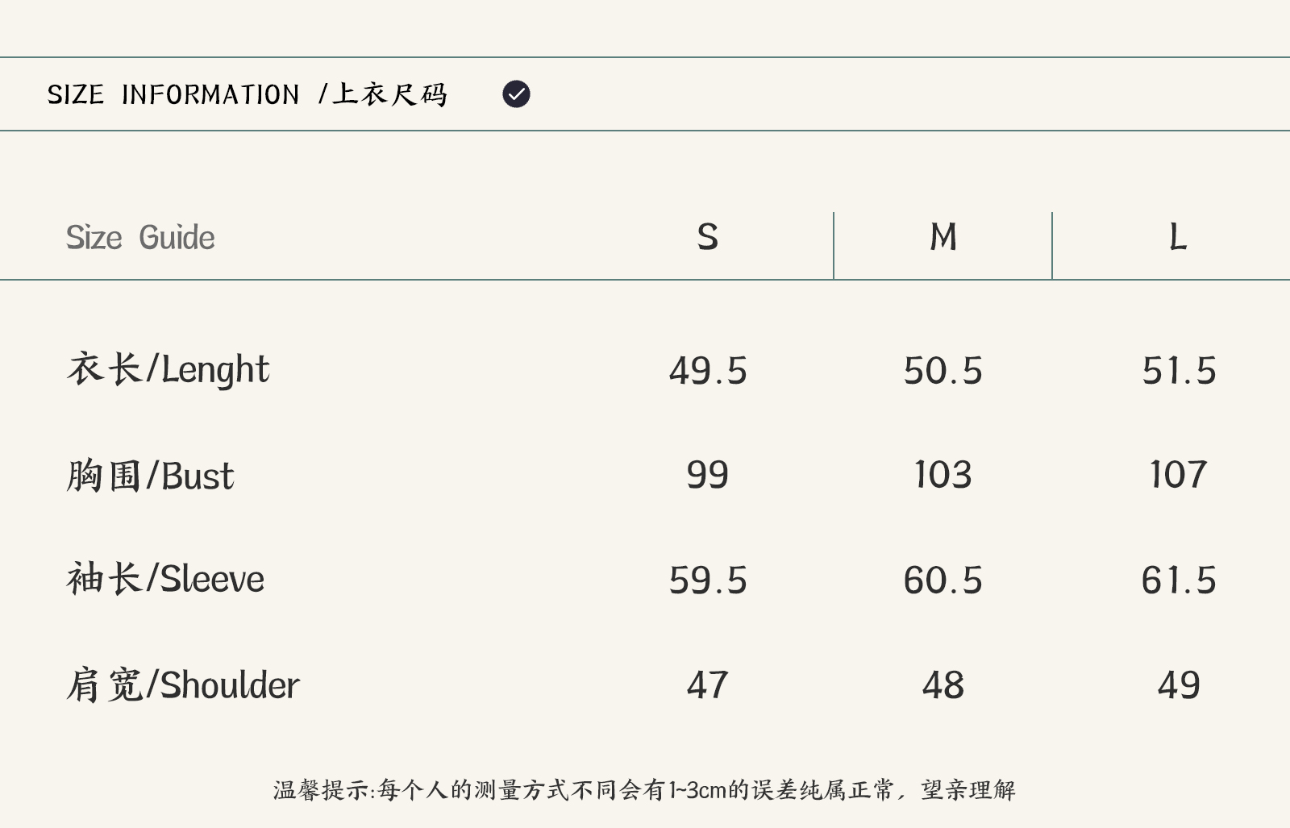Screen dimensions: 1290x828
Task: Click the shoulder value 48
Action: coord(943,685)
